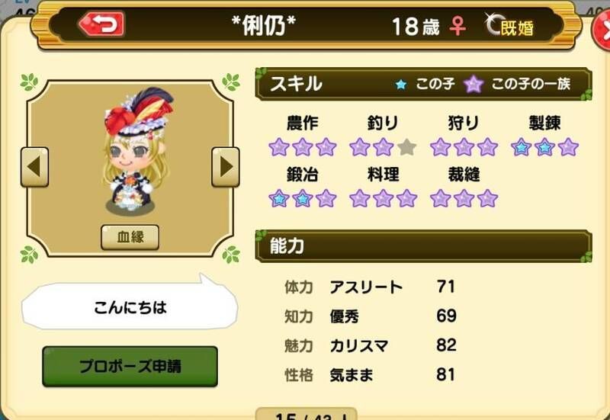Click the middle star under 料理
610x420 pixels.
pyautogui.click(x=384, y=198)
